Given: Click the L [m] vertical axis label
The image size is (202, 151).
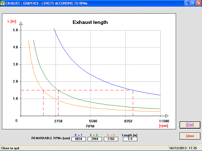Looking at the screenshot, I should click(12, 21).
